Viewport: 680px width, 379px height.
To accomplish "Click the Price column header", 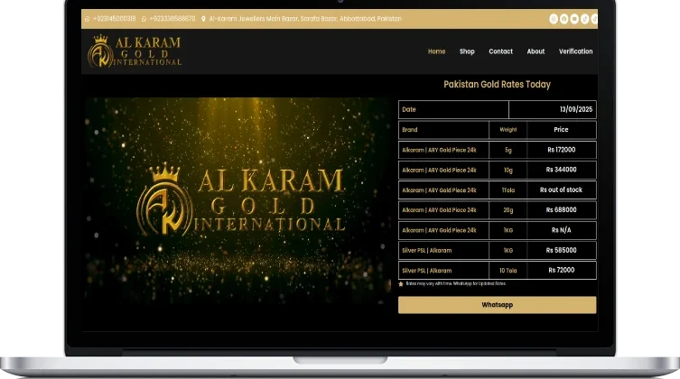I will pos(561,130).
